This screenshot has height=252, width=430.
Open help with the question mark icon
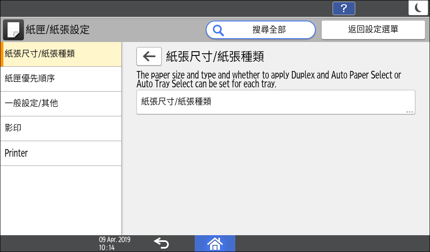click(343, 8)
